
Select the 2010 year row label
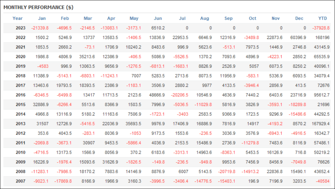coord(20,153)
